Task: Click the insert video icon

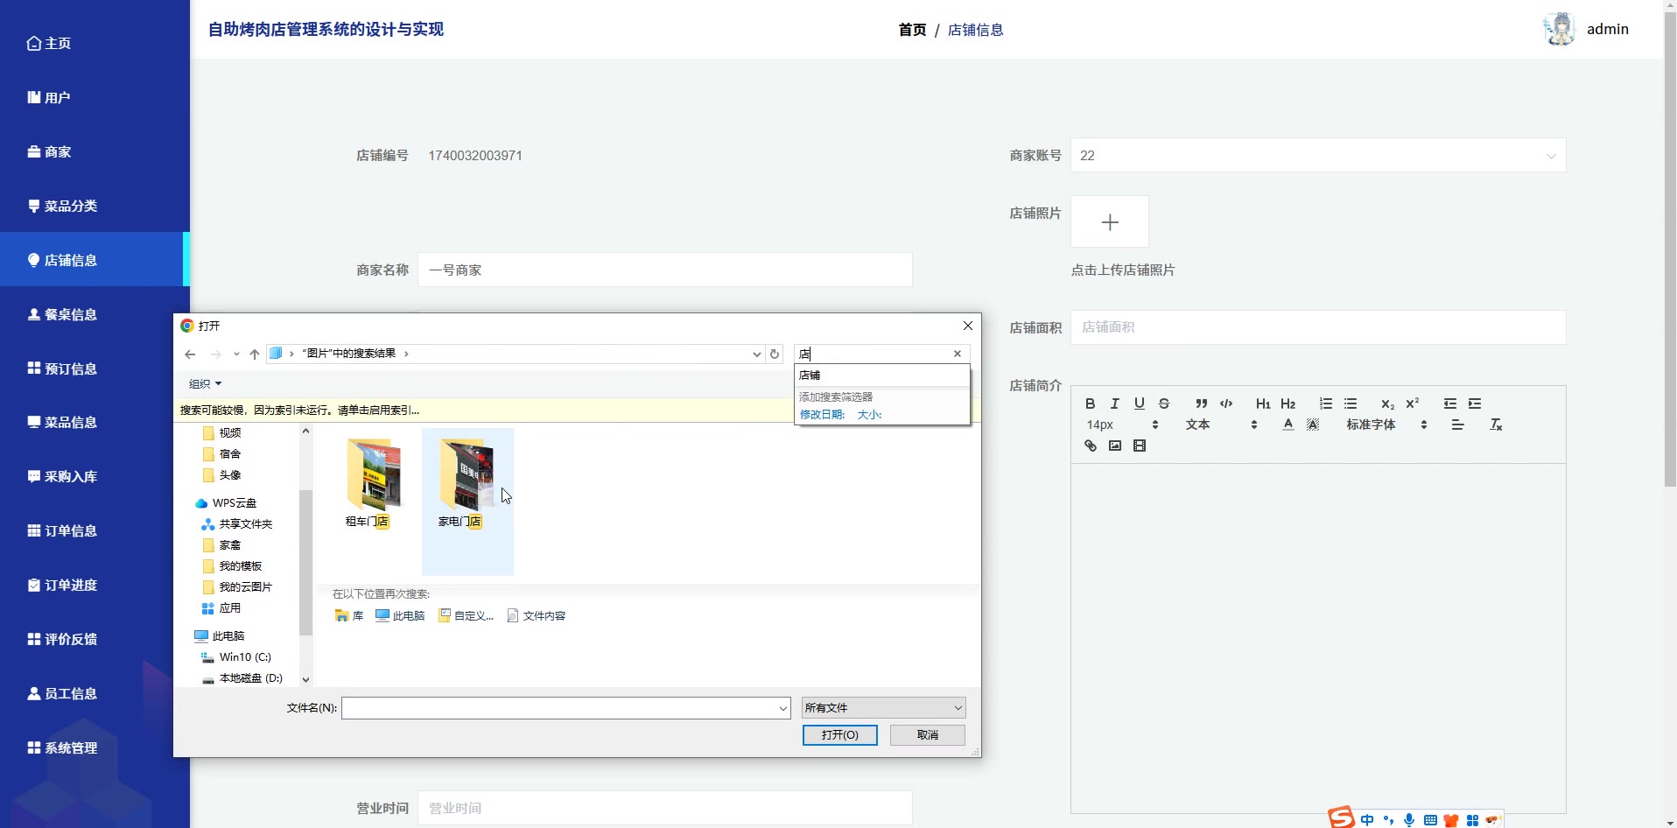Action: 1139,446
